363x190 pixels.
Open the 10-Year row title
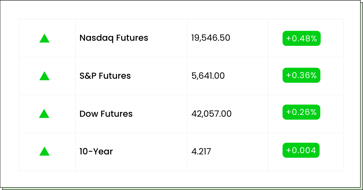tap(96, 151)
